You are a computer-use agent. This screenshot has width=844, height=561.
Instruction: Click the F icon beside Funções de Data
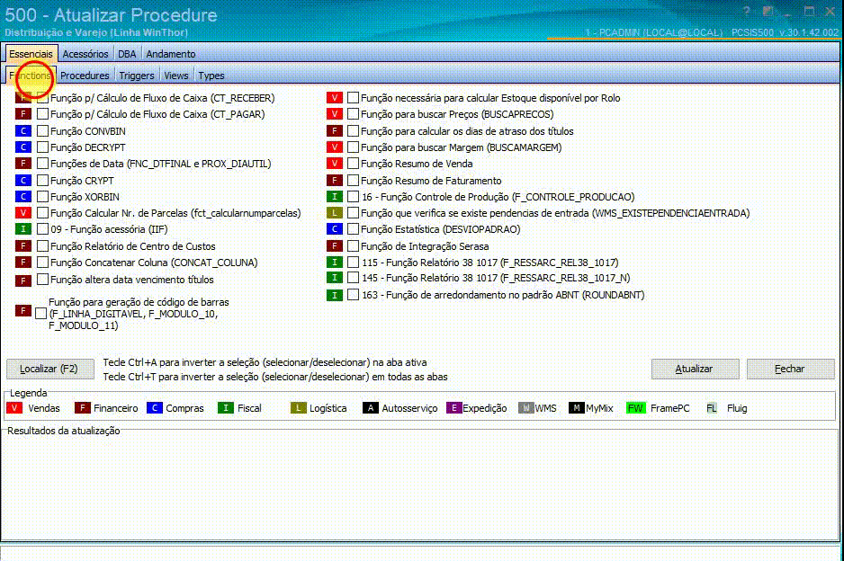23,163
